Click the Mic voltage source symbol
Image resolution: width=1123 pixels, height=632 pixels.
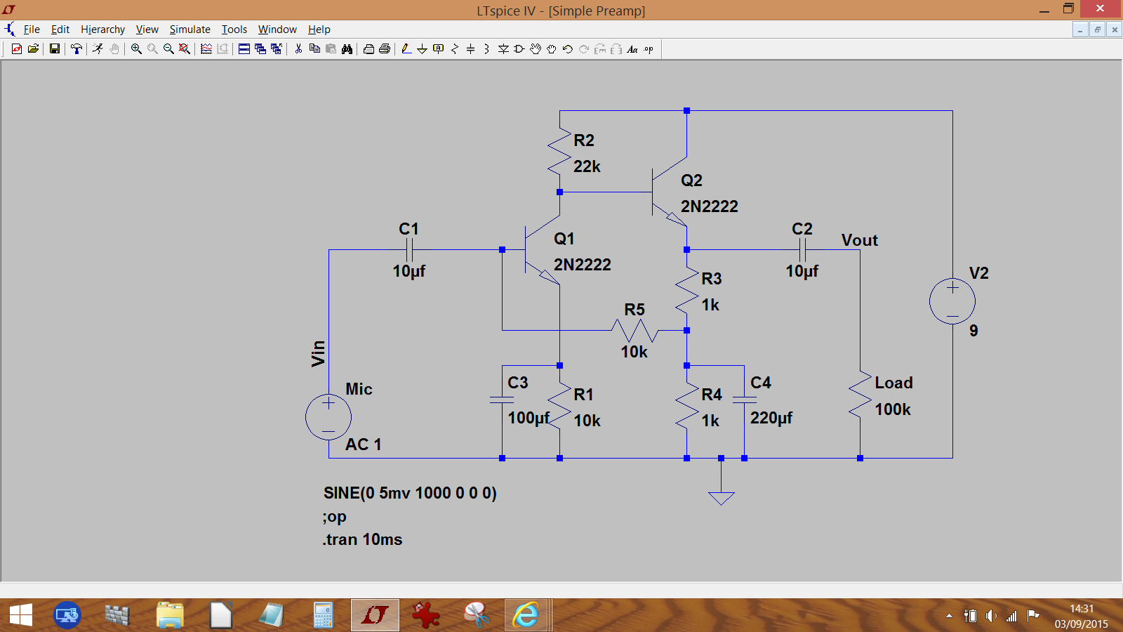[328, 417]
